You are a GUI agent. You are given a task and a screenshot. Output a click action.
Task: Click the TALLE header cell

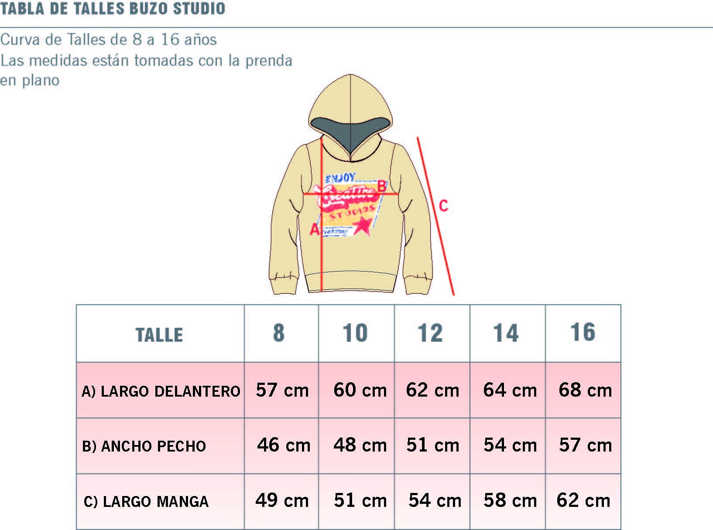tap(160, 334)
